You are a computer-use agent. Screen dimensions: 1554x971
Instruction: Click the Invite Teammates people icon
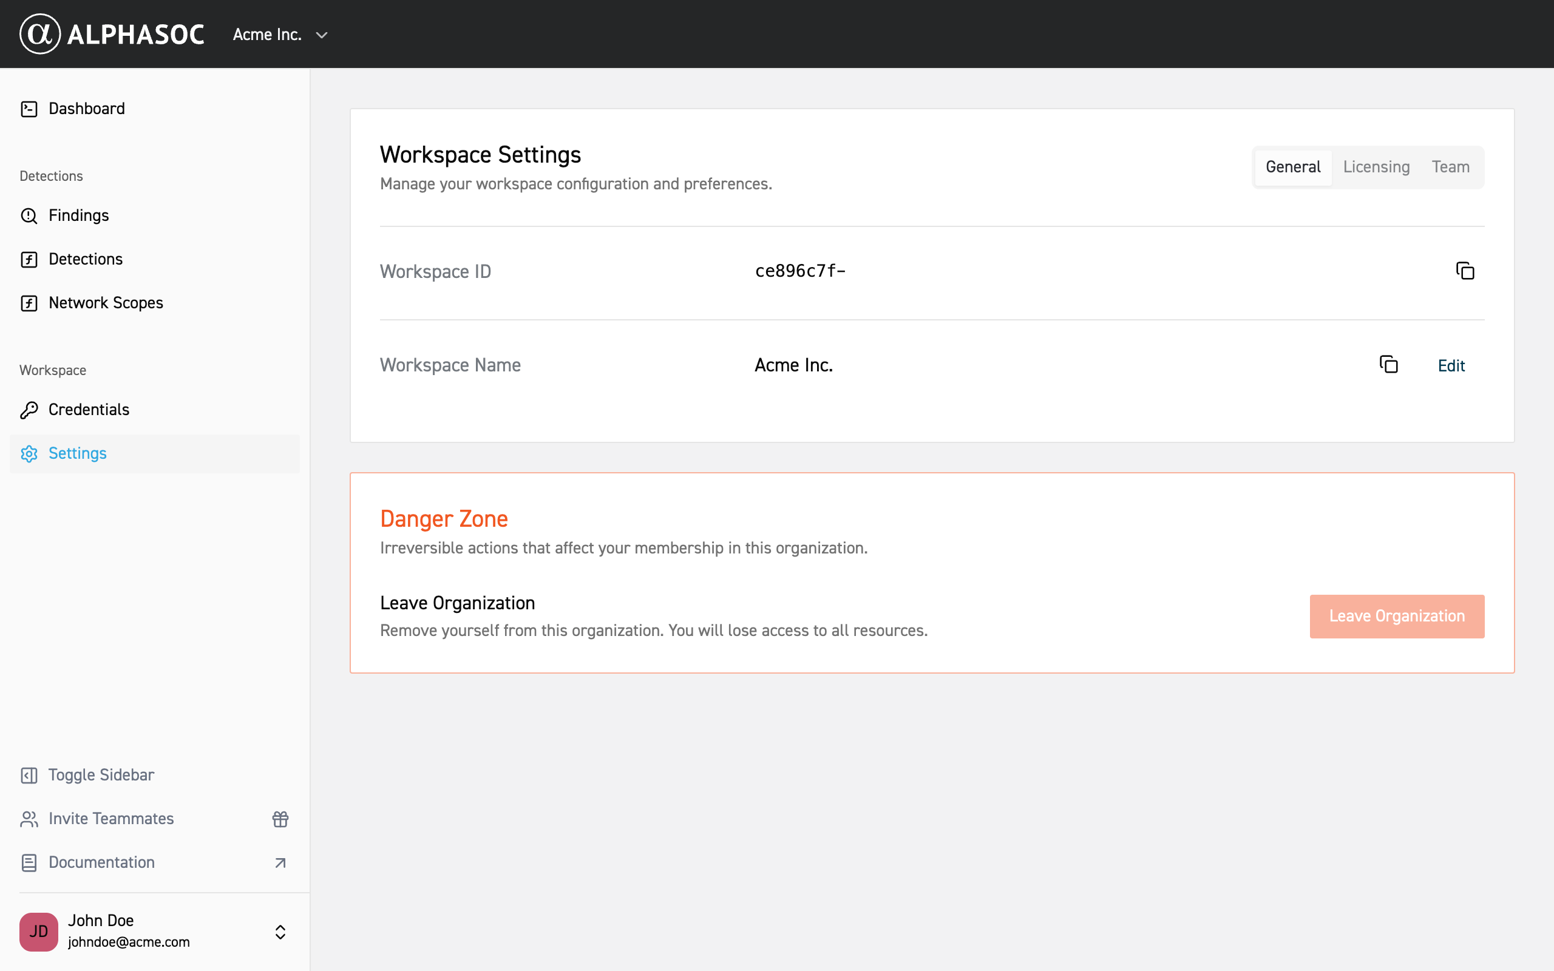click(29, 819)
